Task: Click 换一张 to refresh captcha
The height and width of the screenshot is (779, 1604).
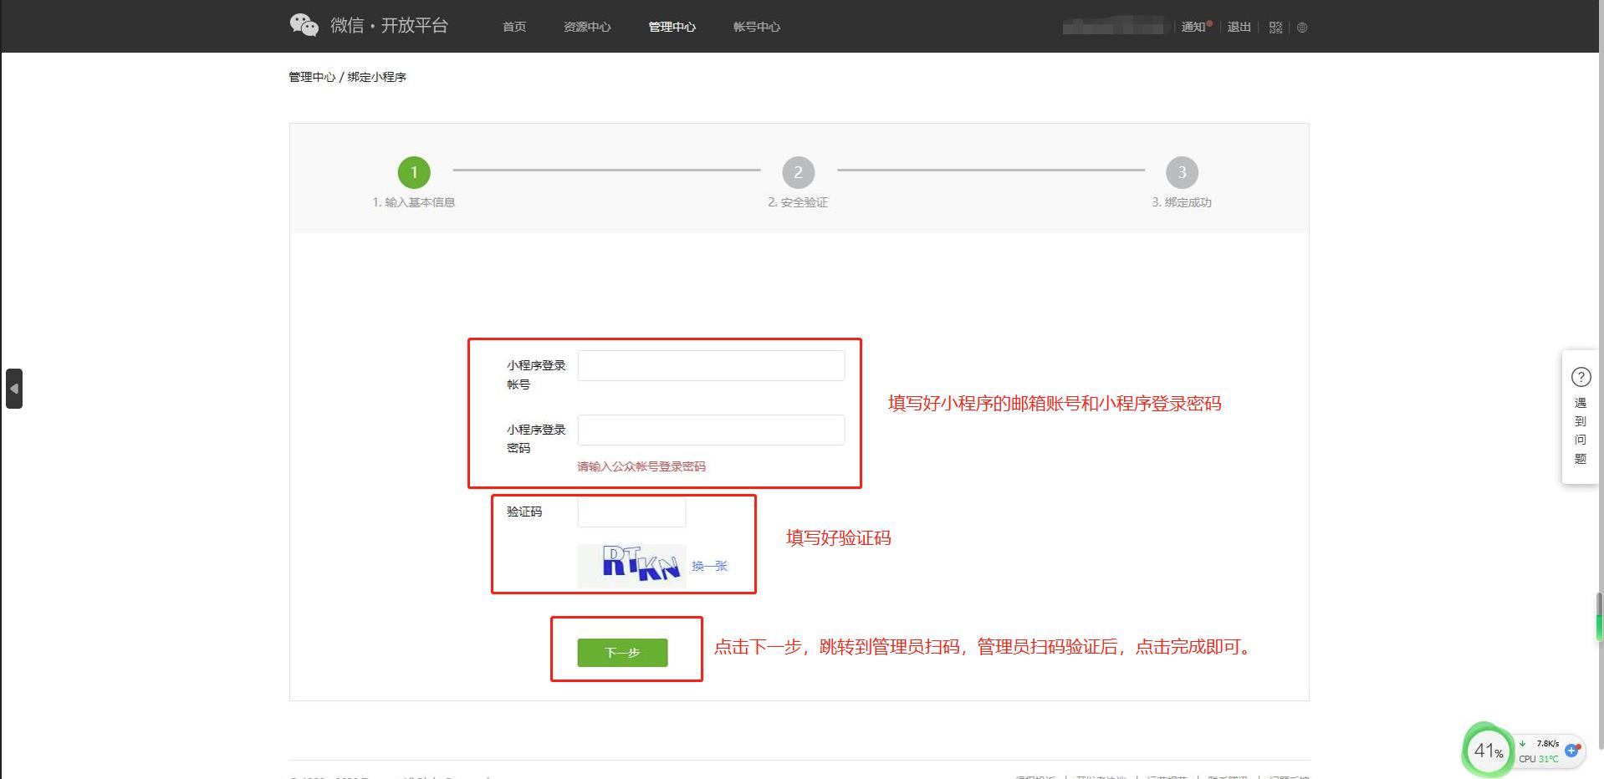Action: click(709, 566)
